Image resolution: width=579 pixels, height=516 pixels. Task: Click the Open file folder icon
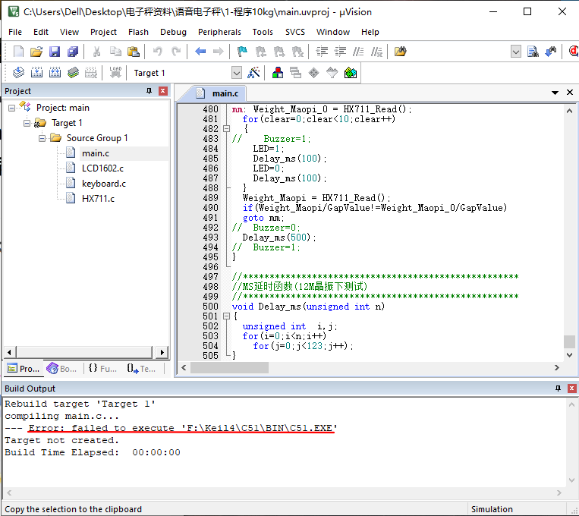[x=36, y=52]
